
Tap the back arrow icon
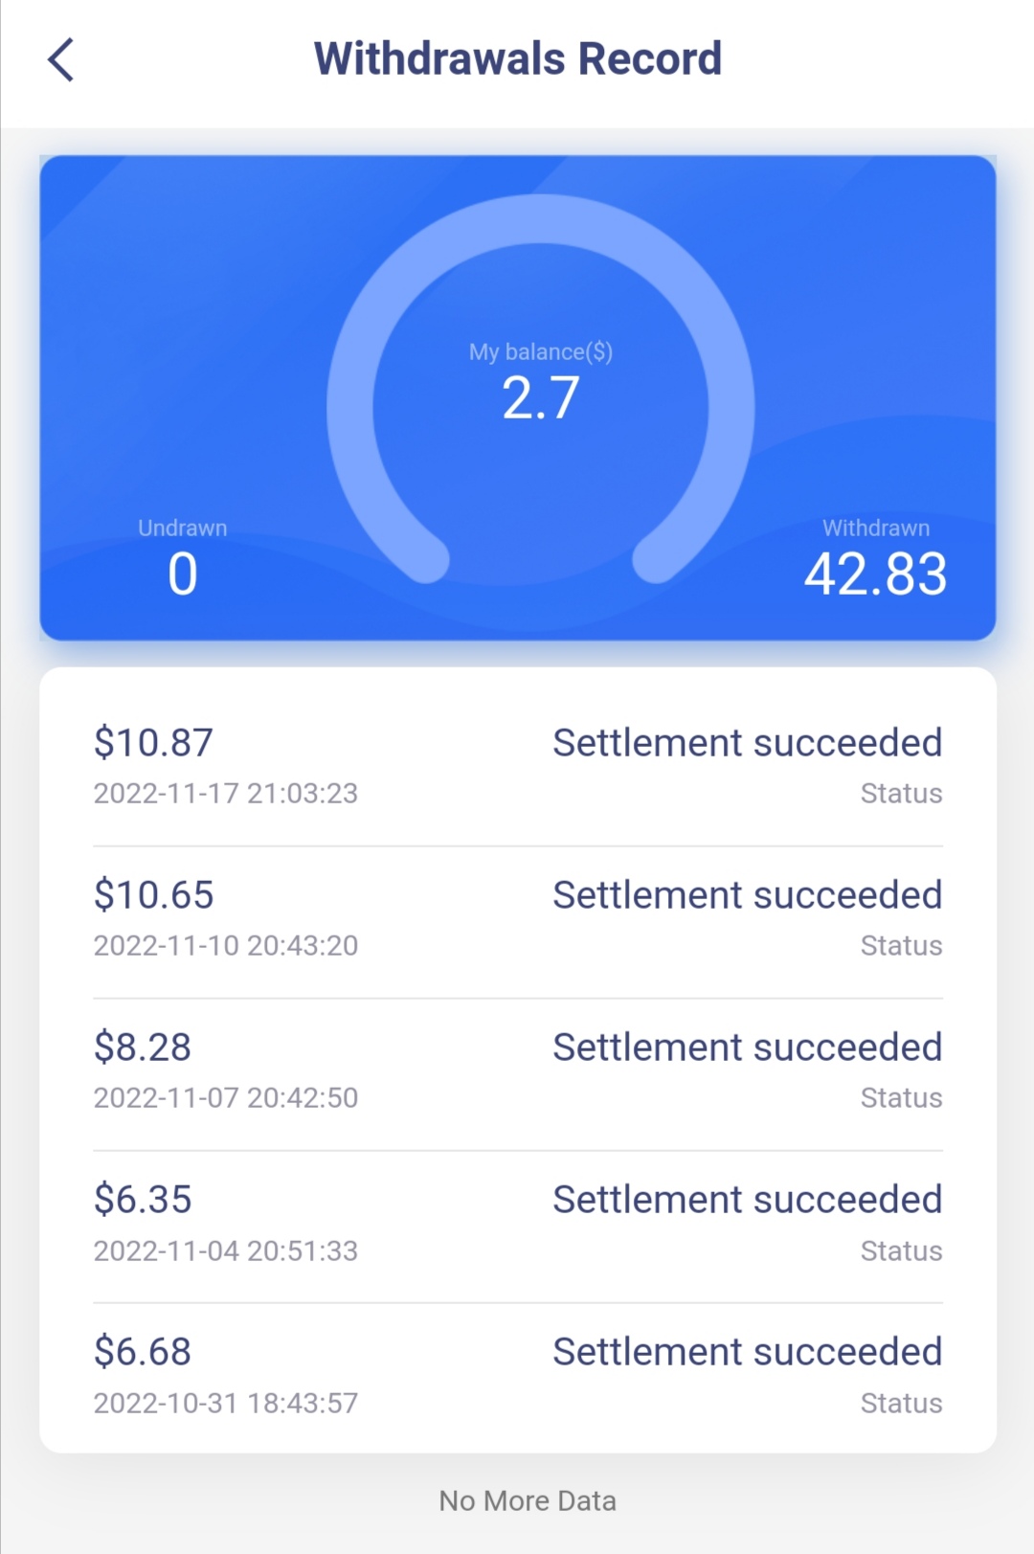point(61,59)
